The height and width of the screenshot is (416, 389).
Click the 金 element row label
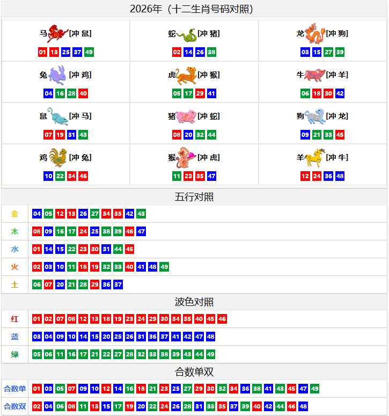[14, 214]
